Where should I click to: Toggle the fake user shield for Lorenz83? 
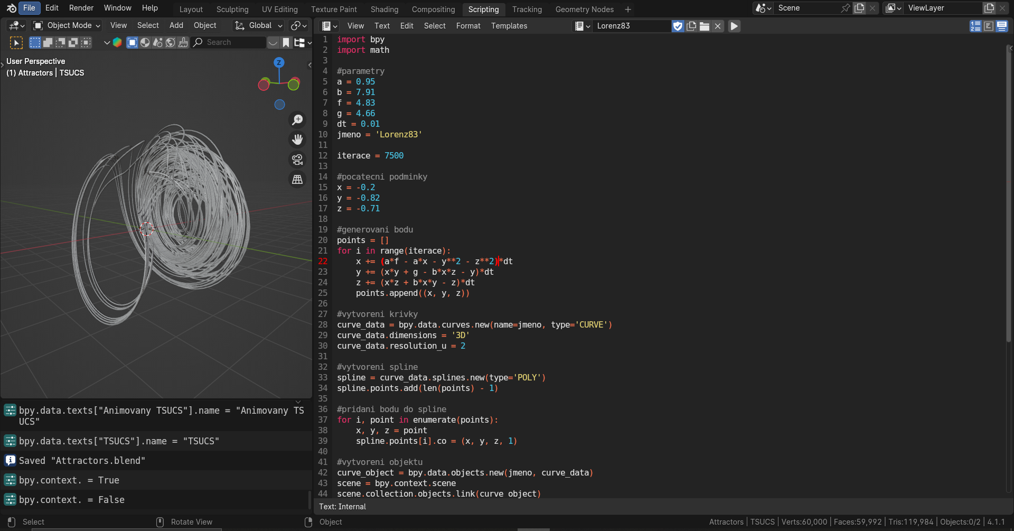678,26
